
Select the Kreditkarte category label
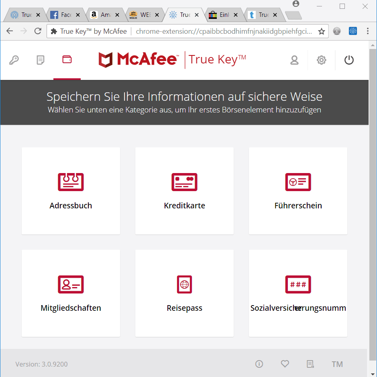(x=184, y=206)
